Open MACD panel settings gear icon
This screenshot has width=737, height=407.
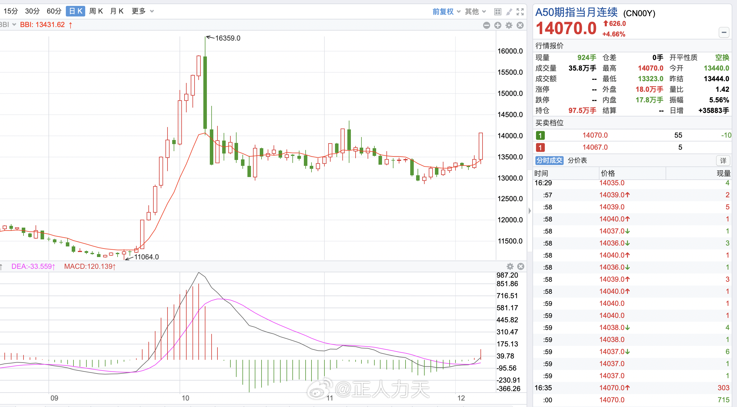point(510,266)
